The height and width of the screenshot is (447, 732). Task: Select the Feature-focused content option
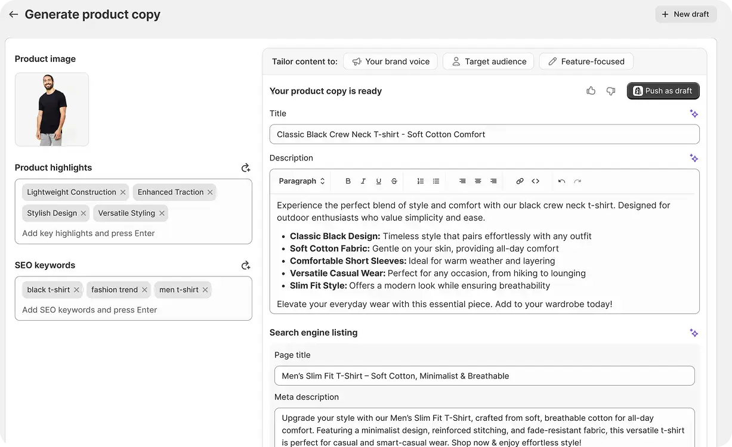coord(586,61)
